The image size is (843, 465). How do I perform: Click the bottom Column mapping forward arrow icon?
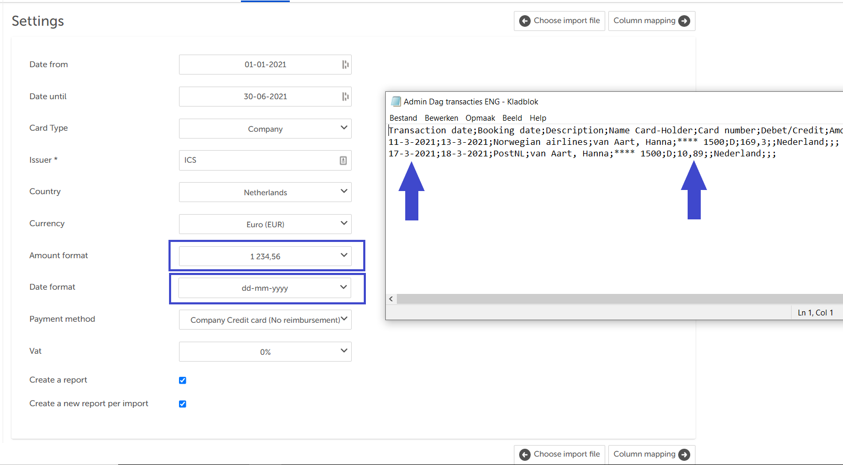[x=684, y=455]
